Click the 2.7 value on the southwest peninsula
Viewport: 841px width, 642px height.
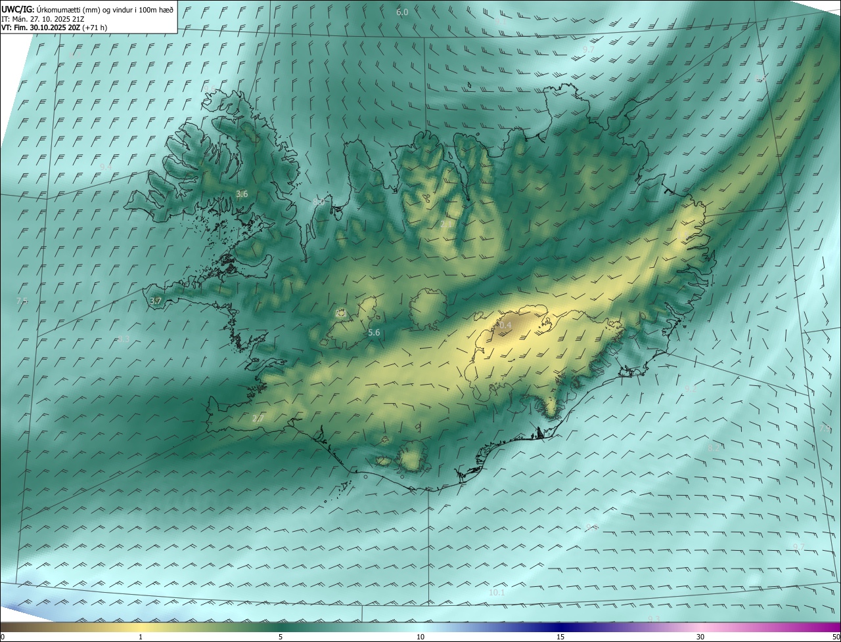point(258,418)
